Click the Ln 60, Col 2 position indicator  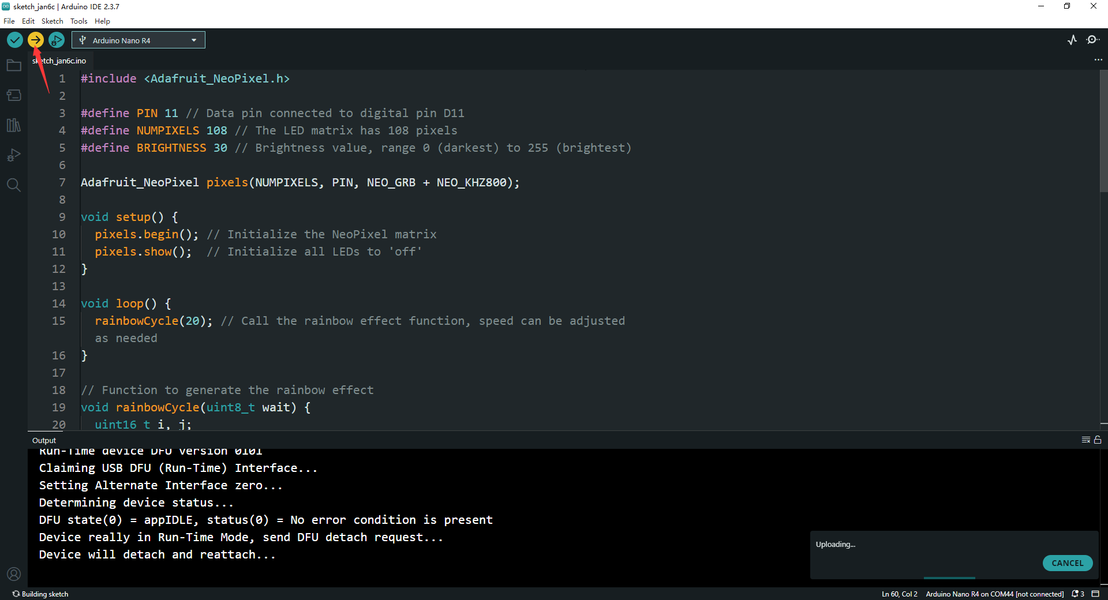point(899,594)
